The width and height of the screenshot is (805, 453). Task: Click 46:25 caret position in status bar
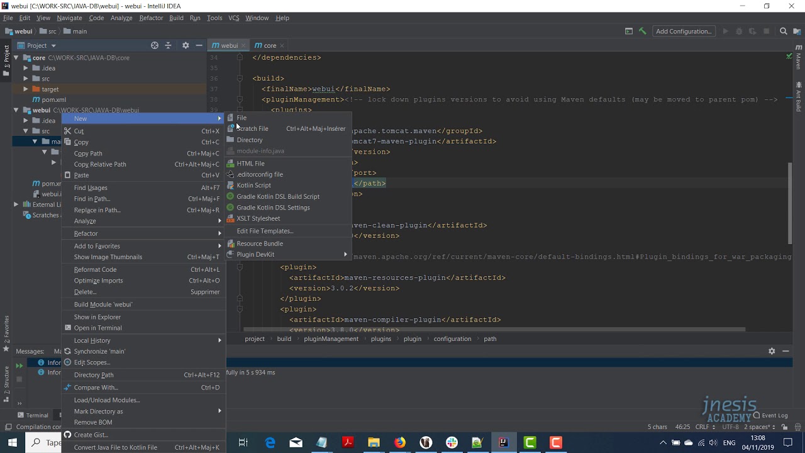click(682, 427)
